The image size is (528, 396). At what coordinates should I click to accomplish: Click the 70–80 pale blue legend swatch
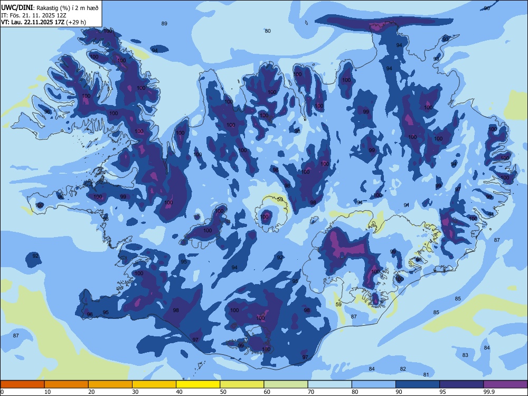pyautogui.click(x=329, y=384)
